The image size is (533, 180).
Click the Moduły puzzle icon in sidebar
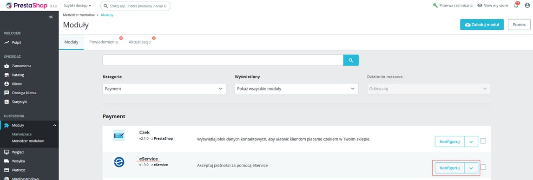click(x=7, y=125)
